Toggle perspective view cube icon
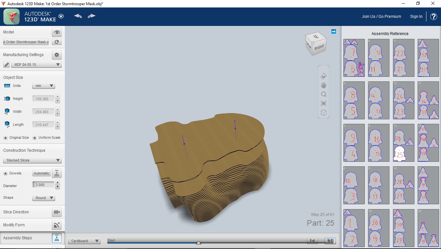This screenshot has height=249, width=441. point(323,113)
